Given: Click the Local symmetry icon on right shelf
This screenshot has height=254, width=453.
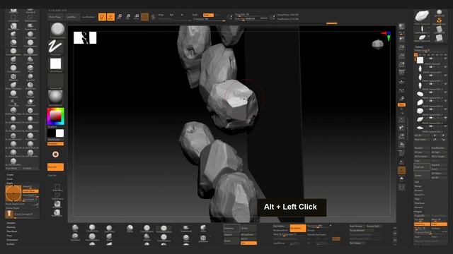Looking at the screenshot, I should [401, 90].
